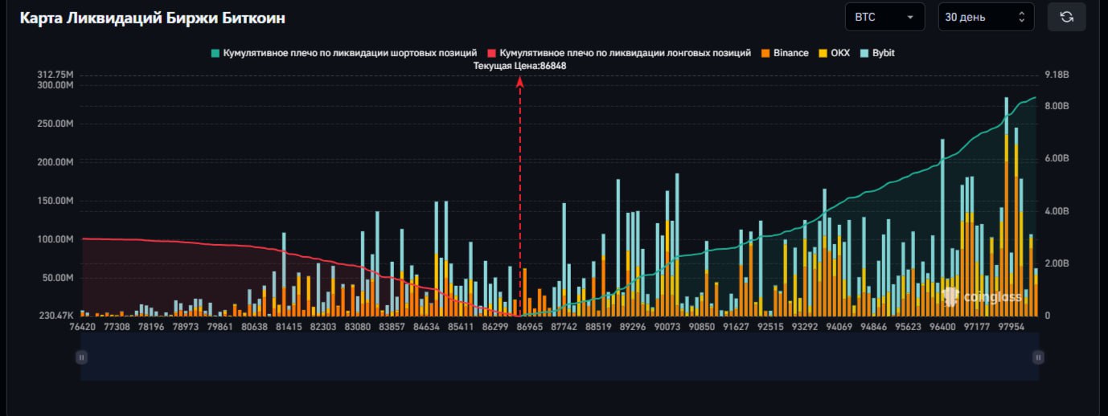
Task: Click the Текущая Цена:86848 price label
Action: (519, 66)
